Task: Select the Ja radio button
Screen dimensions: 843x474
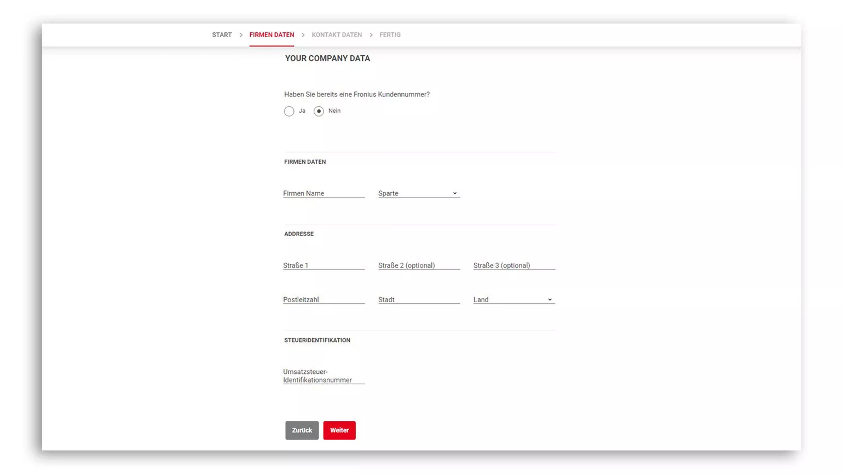Action: coord(289,111)
